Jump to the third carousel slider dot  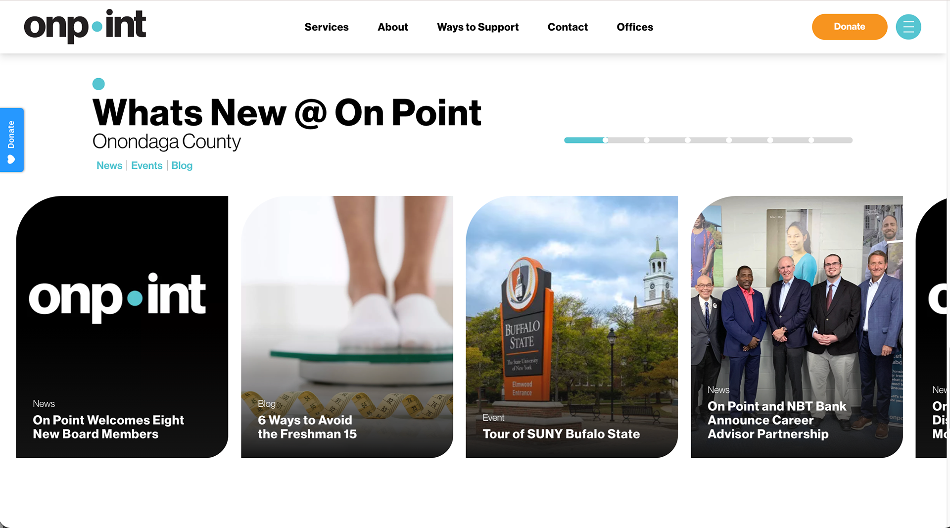(x=688, y=140)
